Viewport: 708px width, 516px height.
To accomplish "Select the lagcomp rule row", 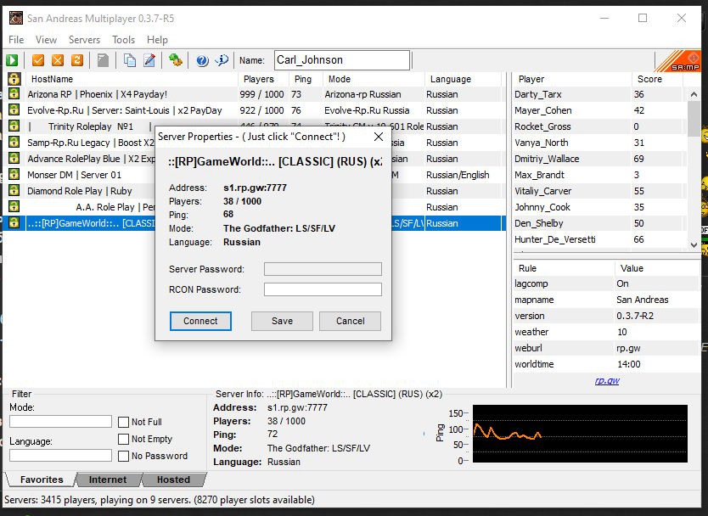I will pos(606,283).
